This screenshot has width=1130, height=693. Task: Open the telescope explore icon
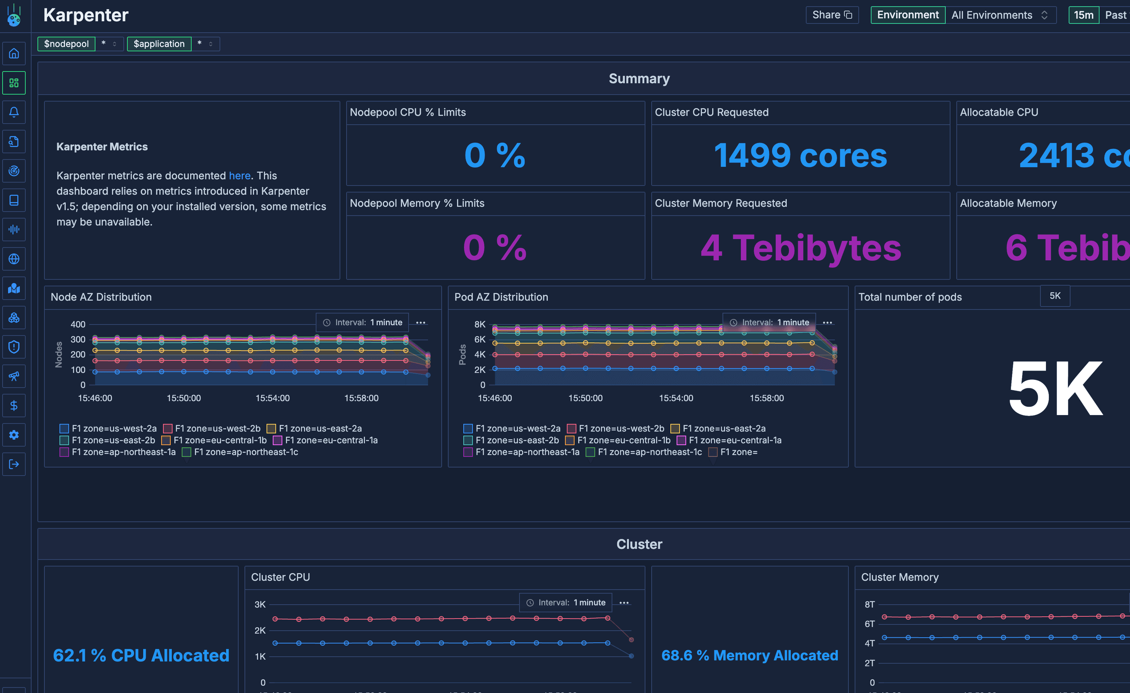click(14, 376)
